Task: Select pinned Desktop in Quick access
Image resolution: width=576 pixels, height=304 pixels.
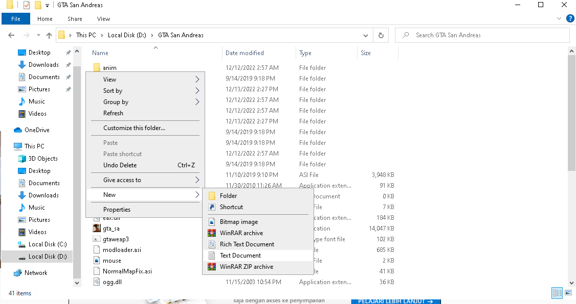Action: 39,53
